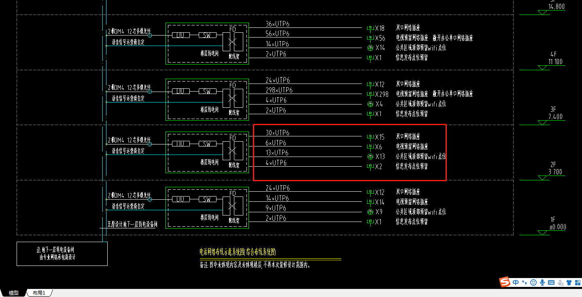Click the fiber circle marker on 3F

click(150, 92)
